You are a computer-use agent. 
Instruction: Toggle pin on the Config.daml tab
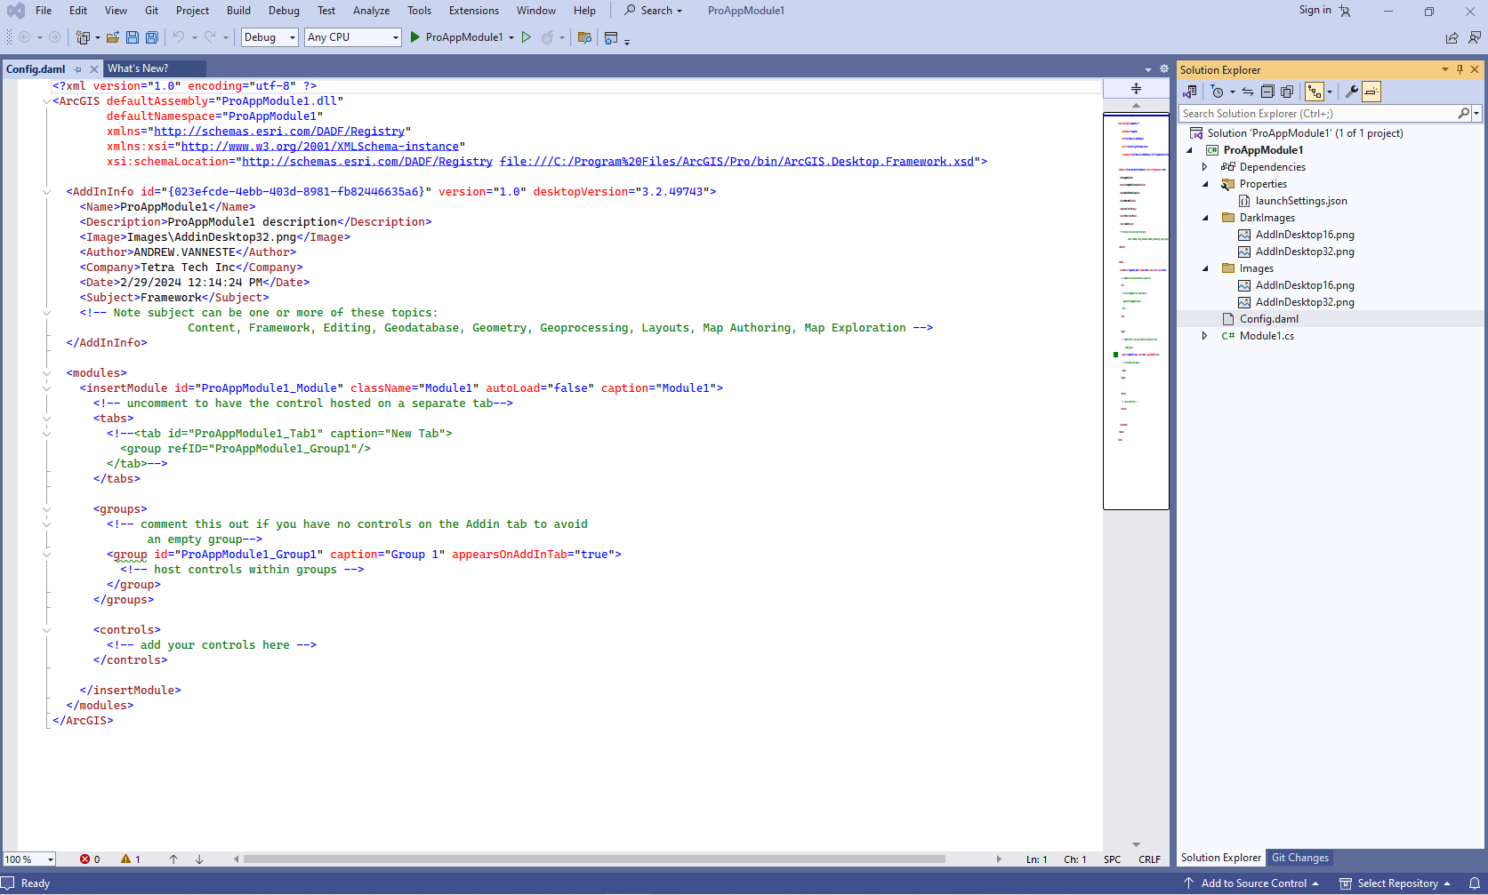click(78, 68)
